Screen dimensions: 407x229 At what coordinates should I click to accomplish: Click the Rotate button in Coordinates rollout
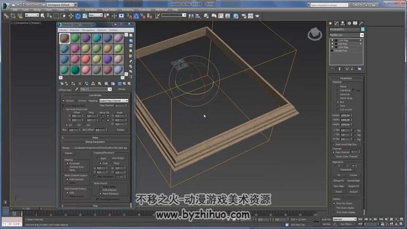click(x=120, y=130)
